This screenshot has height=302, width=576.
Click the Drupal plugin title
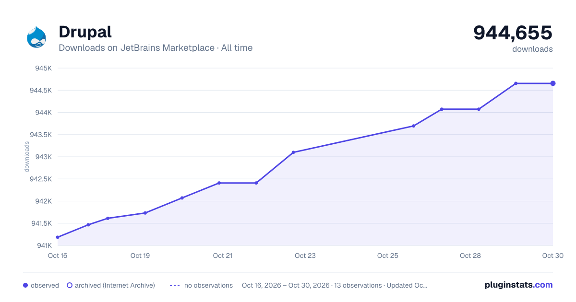pyautogui.click(x=85, y=32)
